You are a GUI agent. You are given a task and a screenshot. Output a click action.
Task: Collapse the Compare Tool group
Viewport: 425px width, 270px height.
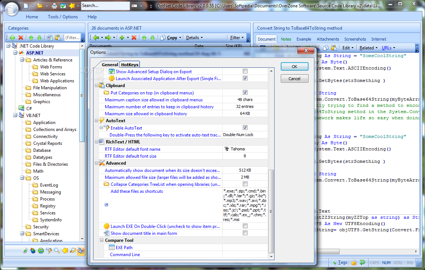102,240
